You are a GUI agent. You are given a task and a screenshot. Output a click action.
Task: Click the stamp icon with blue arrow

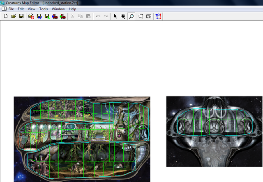coord(55,16)
